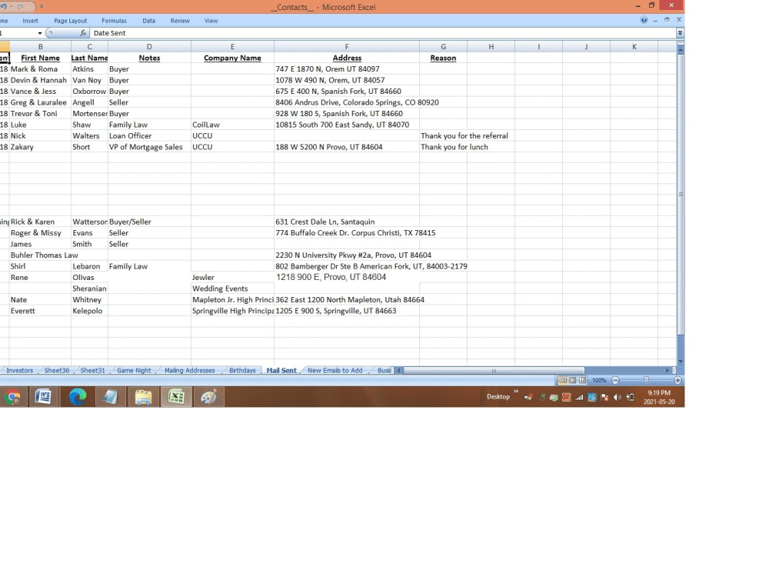Select the Loan Officer notes cell
The height and width of the screenshot is (577, 769).
click(x=150, y=136)
